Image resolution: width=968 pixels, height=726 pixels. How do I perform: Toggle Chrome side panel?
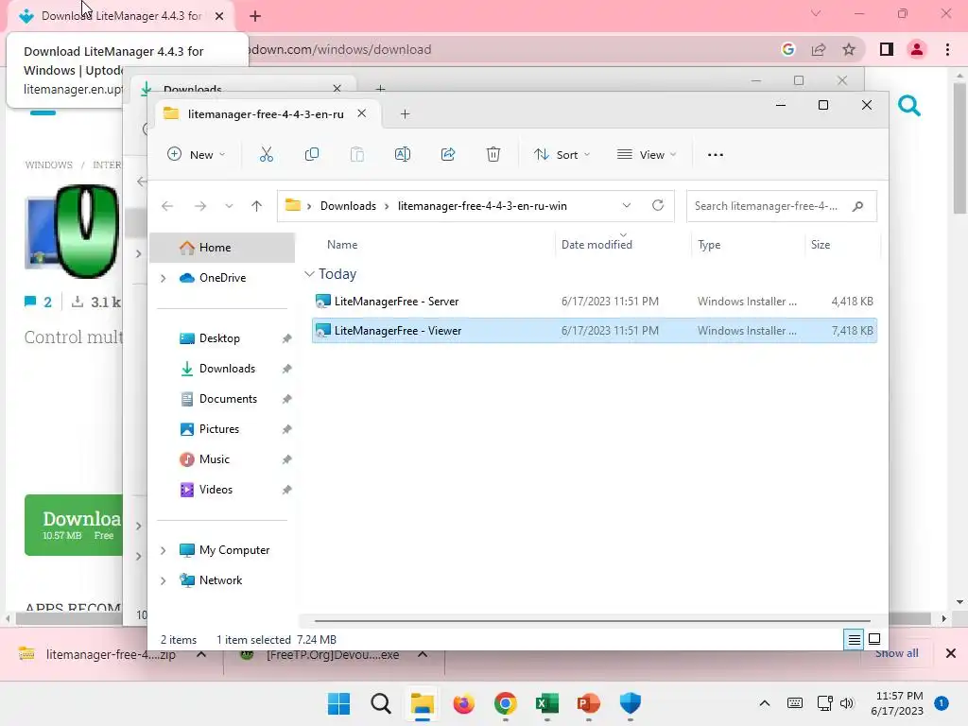[x=887, y=49]
